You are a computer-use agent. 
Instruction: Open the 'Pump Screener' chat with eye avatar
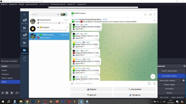pyautogui.click(x=49, y=21)
